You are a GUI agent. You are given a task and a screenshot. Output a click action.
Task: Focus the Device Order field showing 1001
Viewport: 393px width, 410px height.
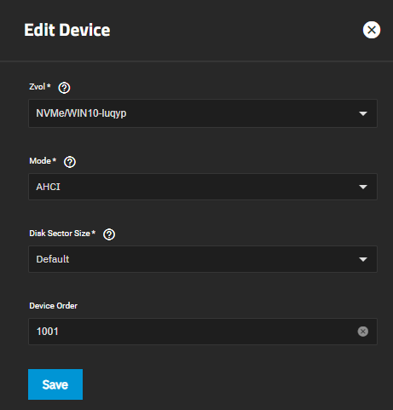pyautogui.click(x=203, y=332)
